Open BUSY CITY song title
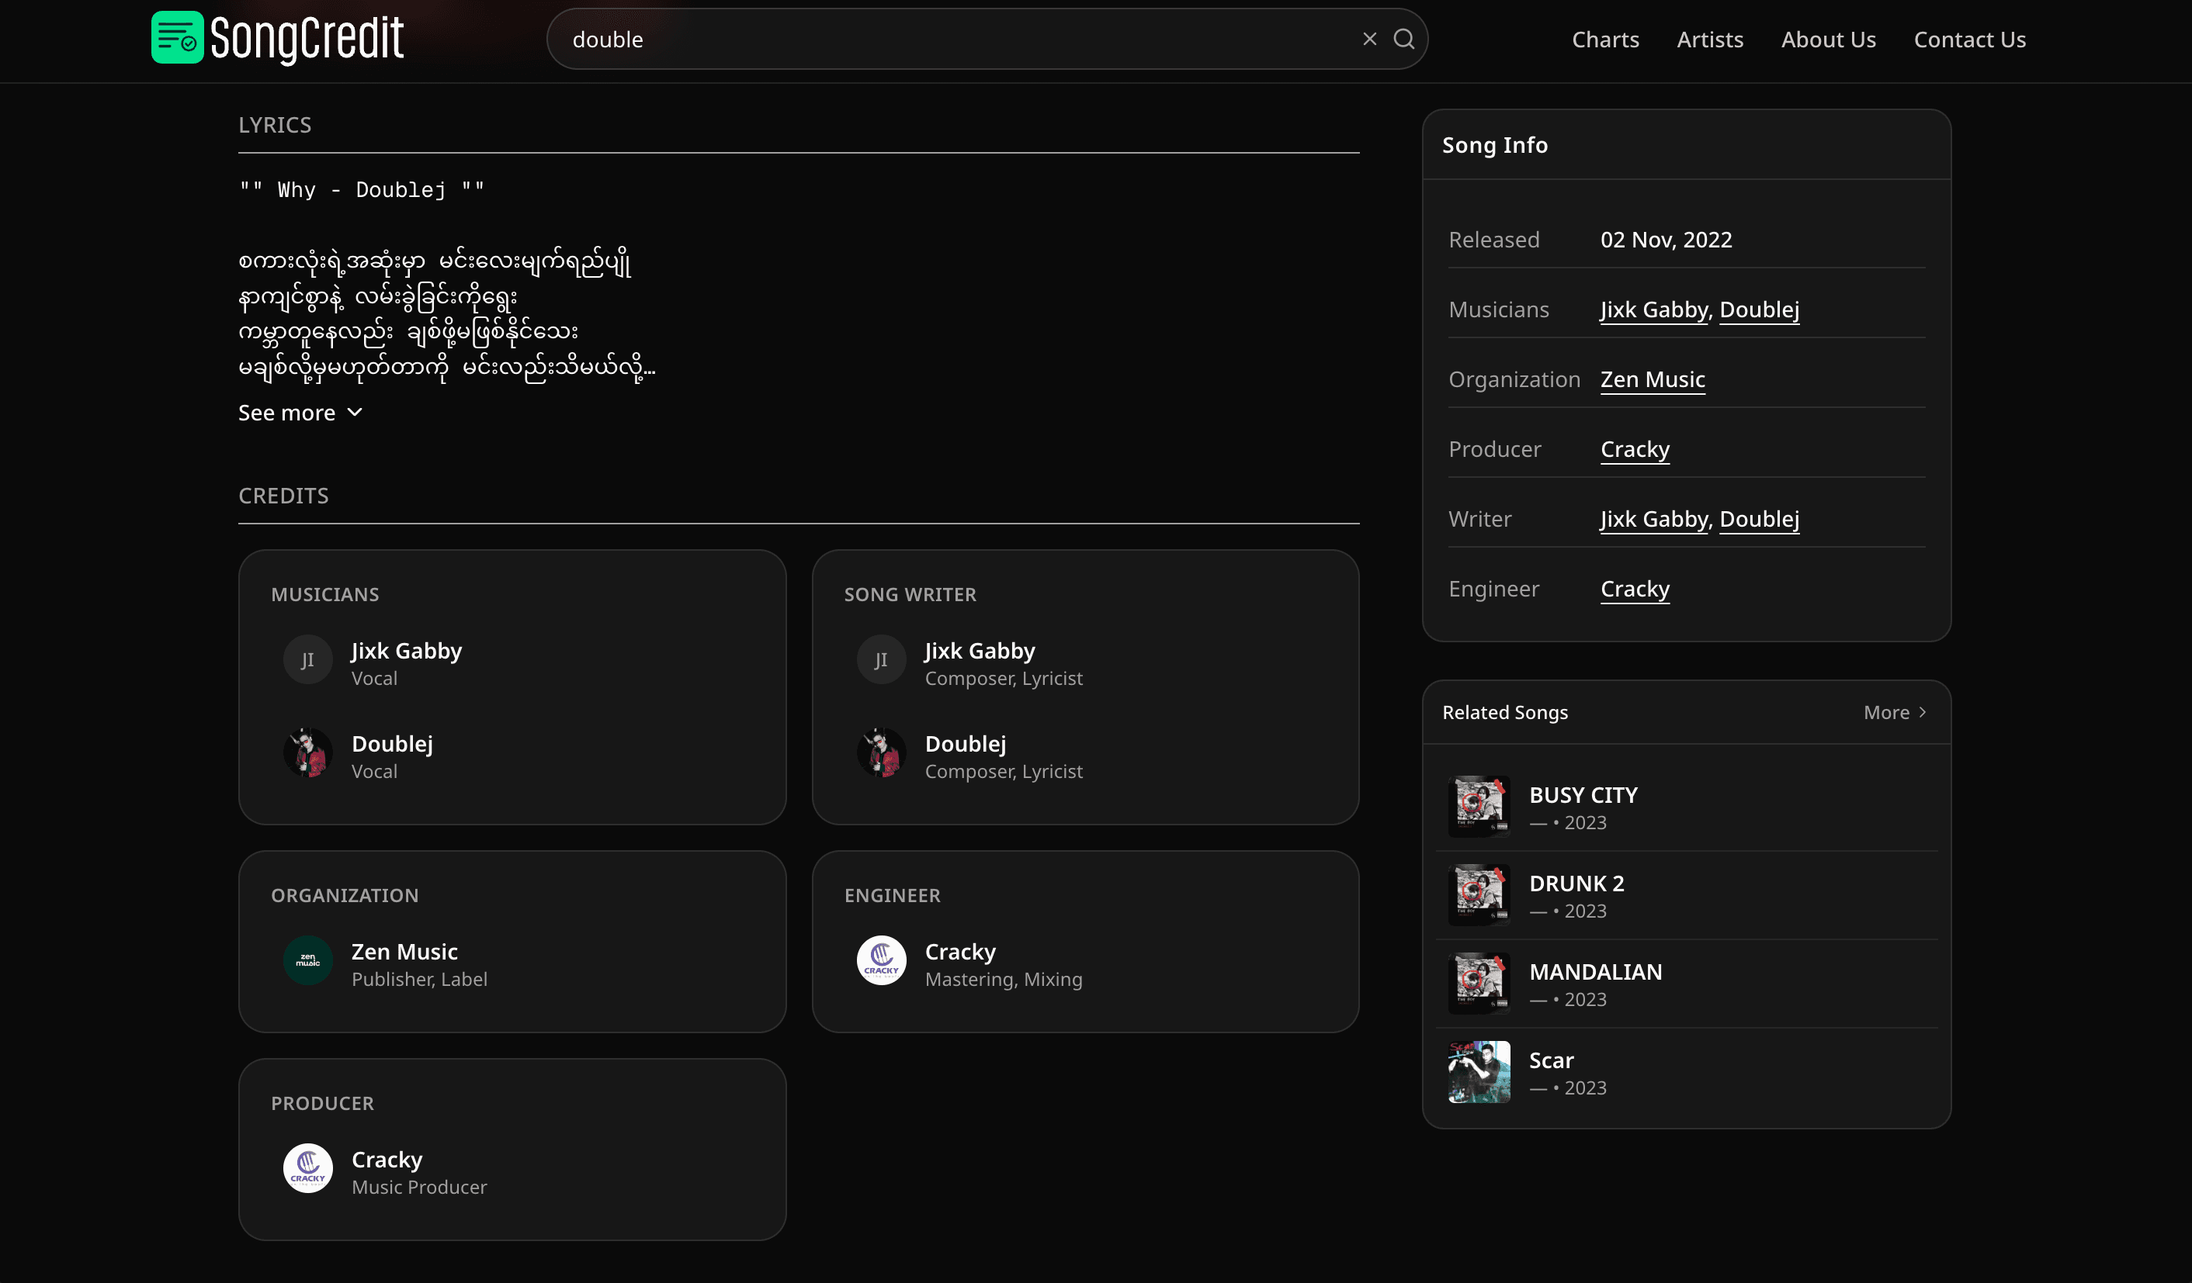2192x1283 pixels. [x=1583, y=794]
